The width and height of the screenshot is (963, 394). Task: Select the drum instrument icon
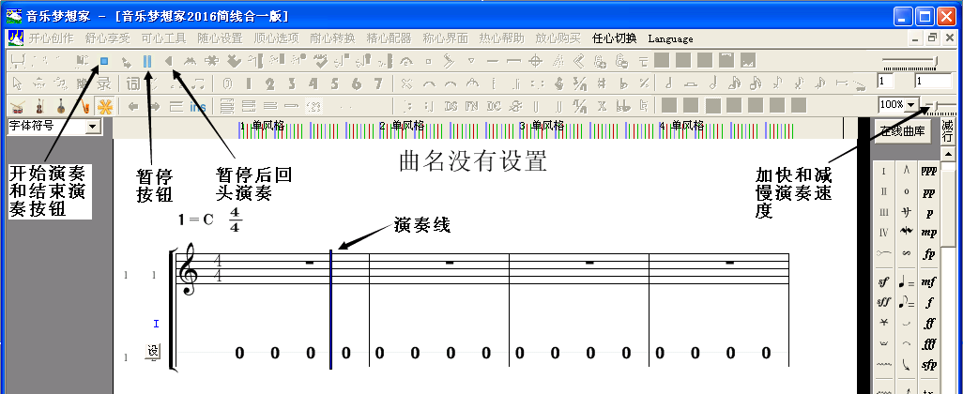click(18, 106)
